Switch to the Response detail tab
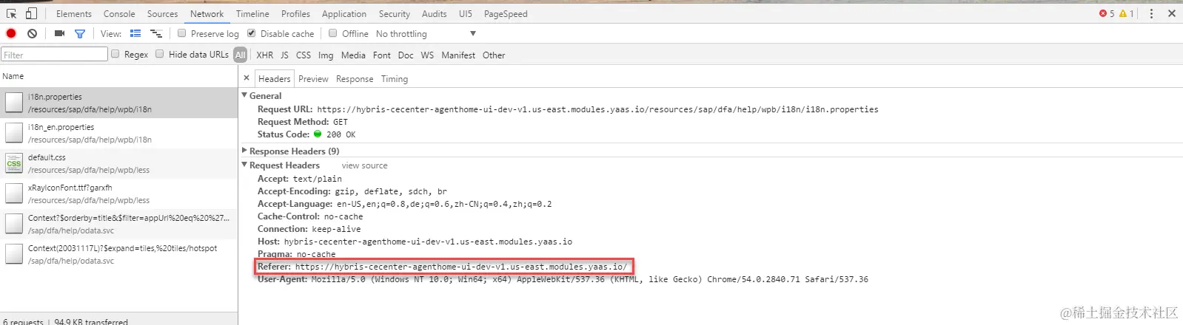Viewport: 1183px width, 325px height. click(355, 79)
